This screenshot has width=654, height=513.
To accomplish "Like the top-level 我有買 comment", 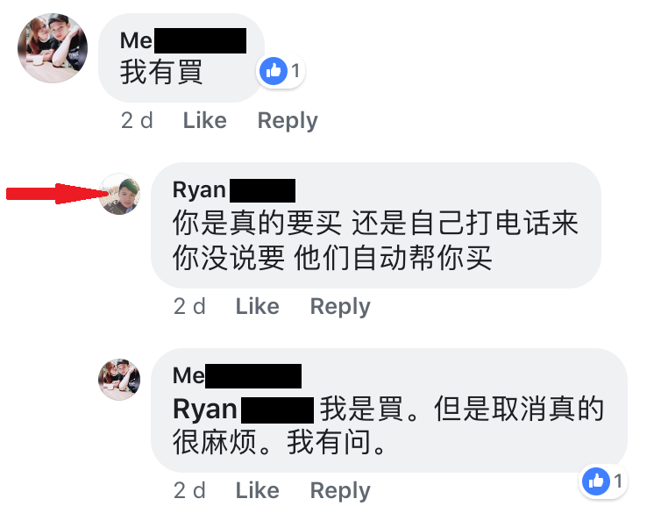I will (x=205, y=120).
